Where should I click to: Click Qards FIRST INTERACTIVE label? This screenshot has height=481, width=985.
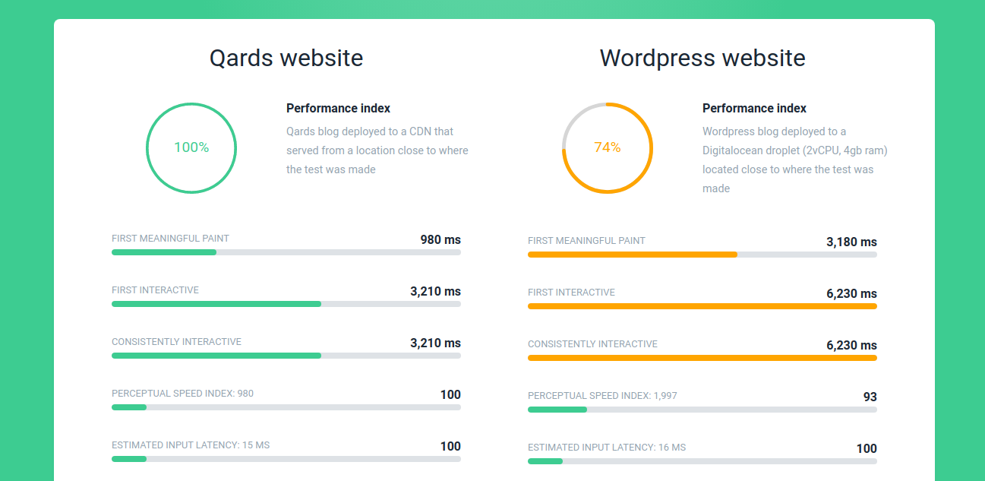[x=155, y=290]
